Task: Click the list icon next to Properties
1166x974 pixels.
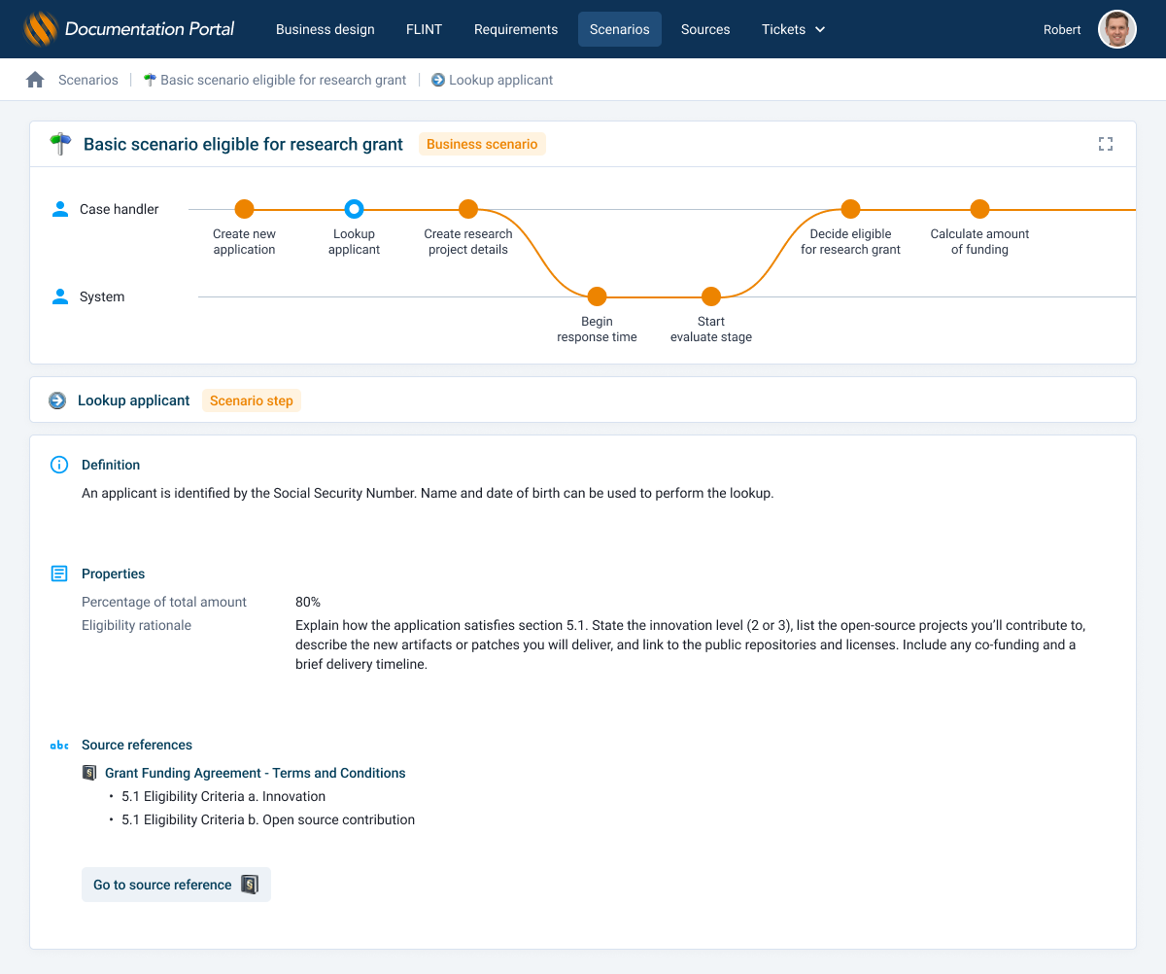Action: click(58, 574)
